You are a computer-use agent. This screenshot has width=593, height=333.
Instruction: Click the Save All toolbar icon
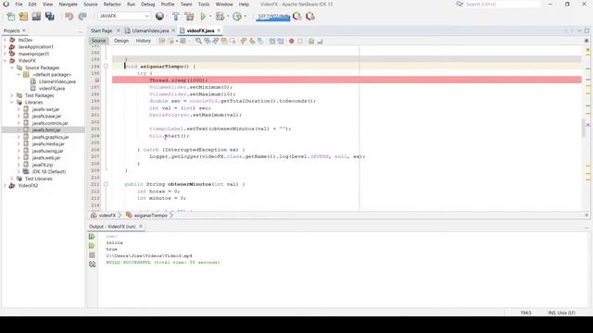(49, 17)
